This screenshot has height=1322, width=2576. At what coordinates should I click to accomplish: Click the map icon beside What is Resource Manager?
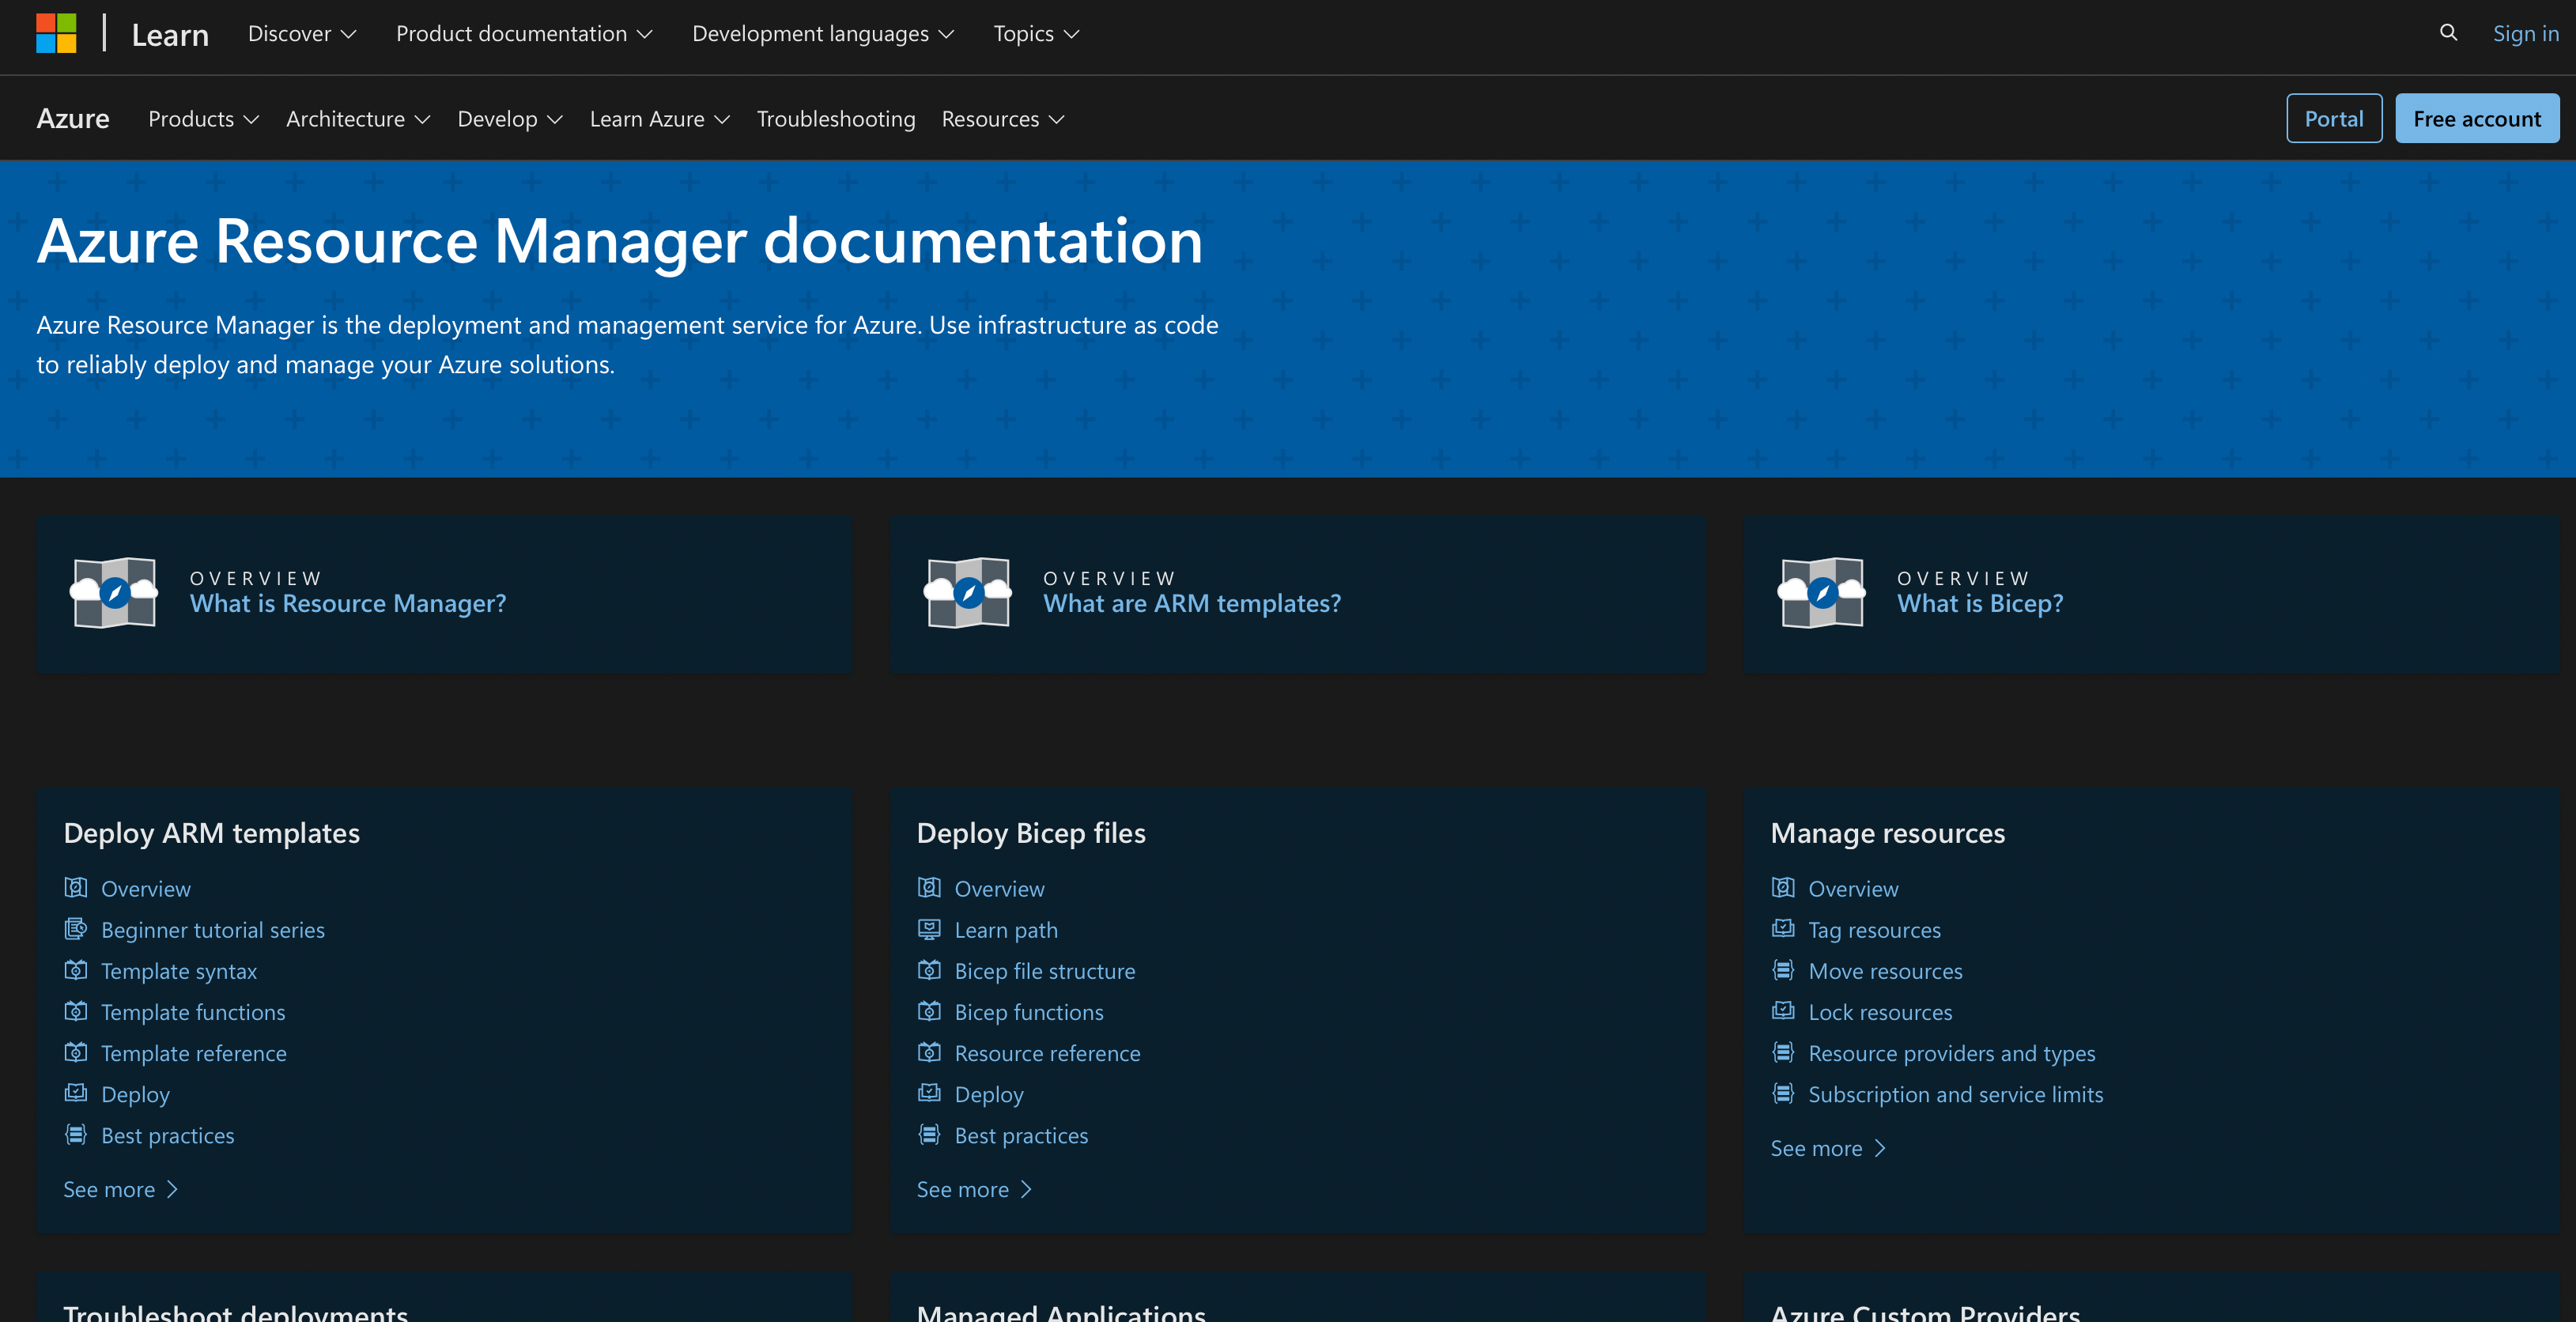(x=114, y=592)
